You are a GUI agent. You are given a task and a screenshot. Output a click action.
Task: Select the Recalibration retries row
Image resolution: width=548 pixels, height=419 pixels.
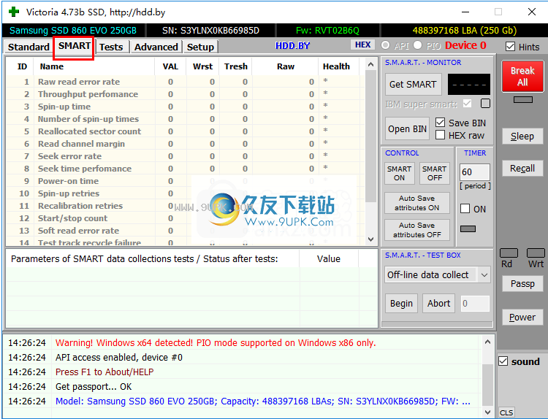[186, 206]
